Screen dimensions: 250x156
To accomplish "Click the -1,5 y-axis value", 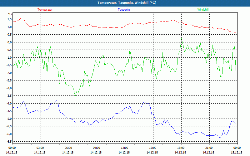I will (x=9, y=65).
